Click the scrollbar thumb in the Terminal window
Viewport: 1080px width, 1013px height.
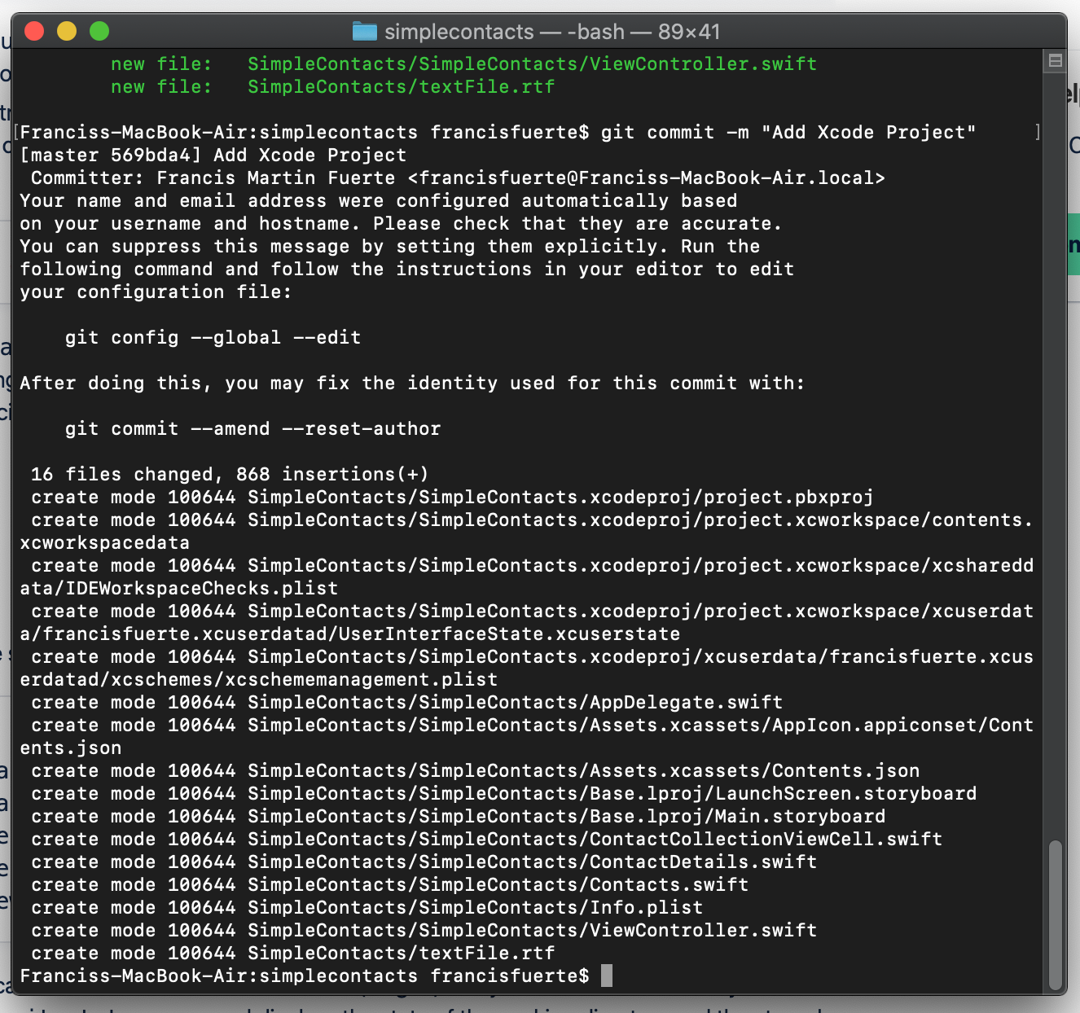pyautogui.click(x=1056, y=914)
